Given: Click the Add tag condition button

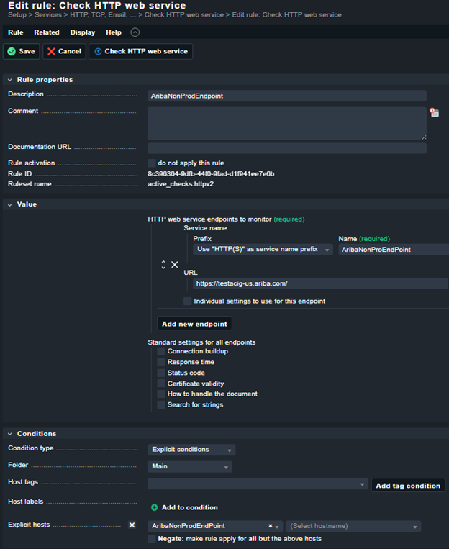Looking at the screenshot, I should (x=408, y=486).
